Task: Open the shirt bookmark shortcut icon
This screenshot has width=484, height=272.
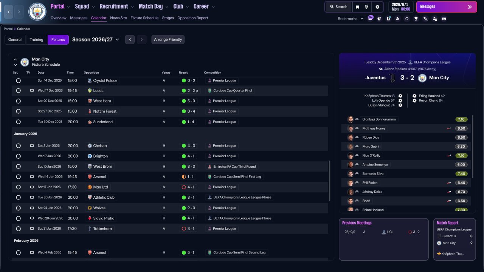Action: point(379,19)
